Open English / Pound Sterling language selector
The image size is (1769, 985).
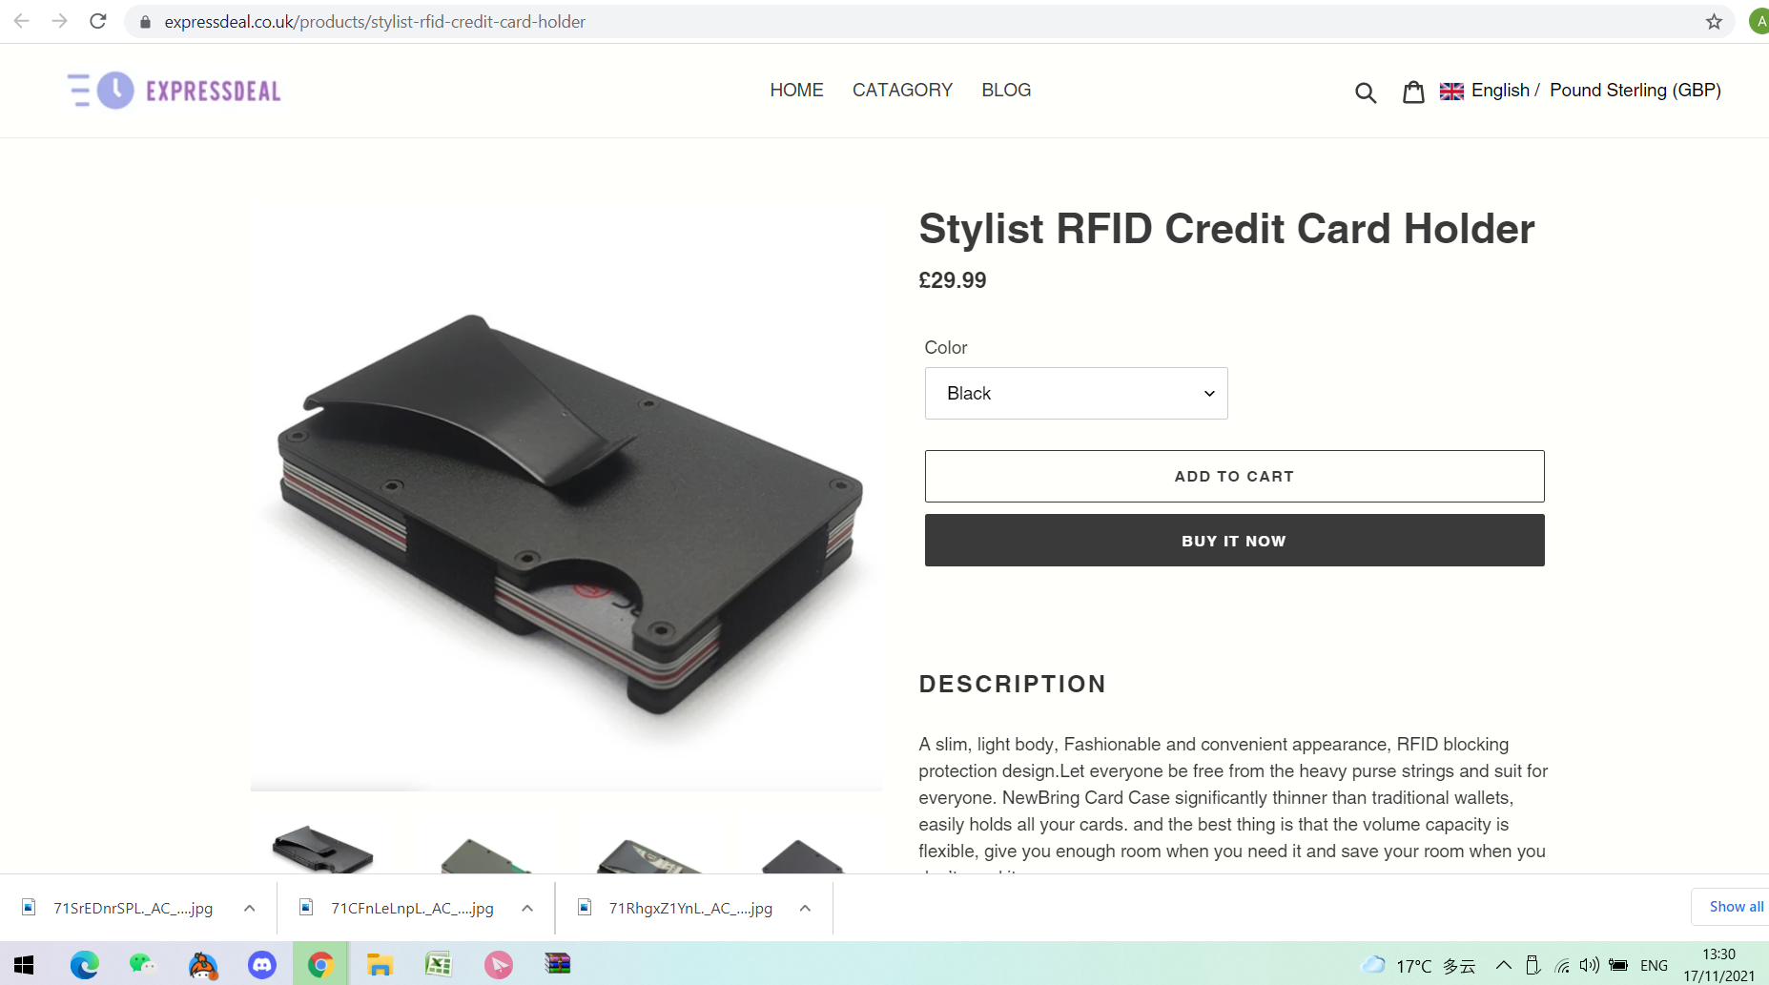(x=1580, y=90)
